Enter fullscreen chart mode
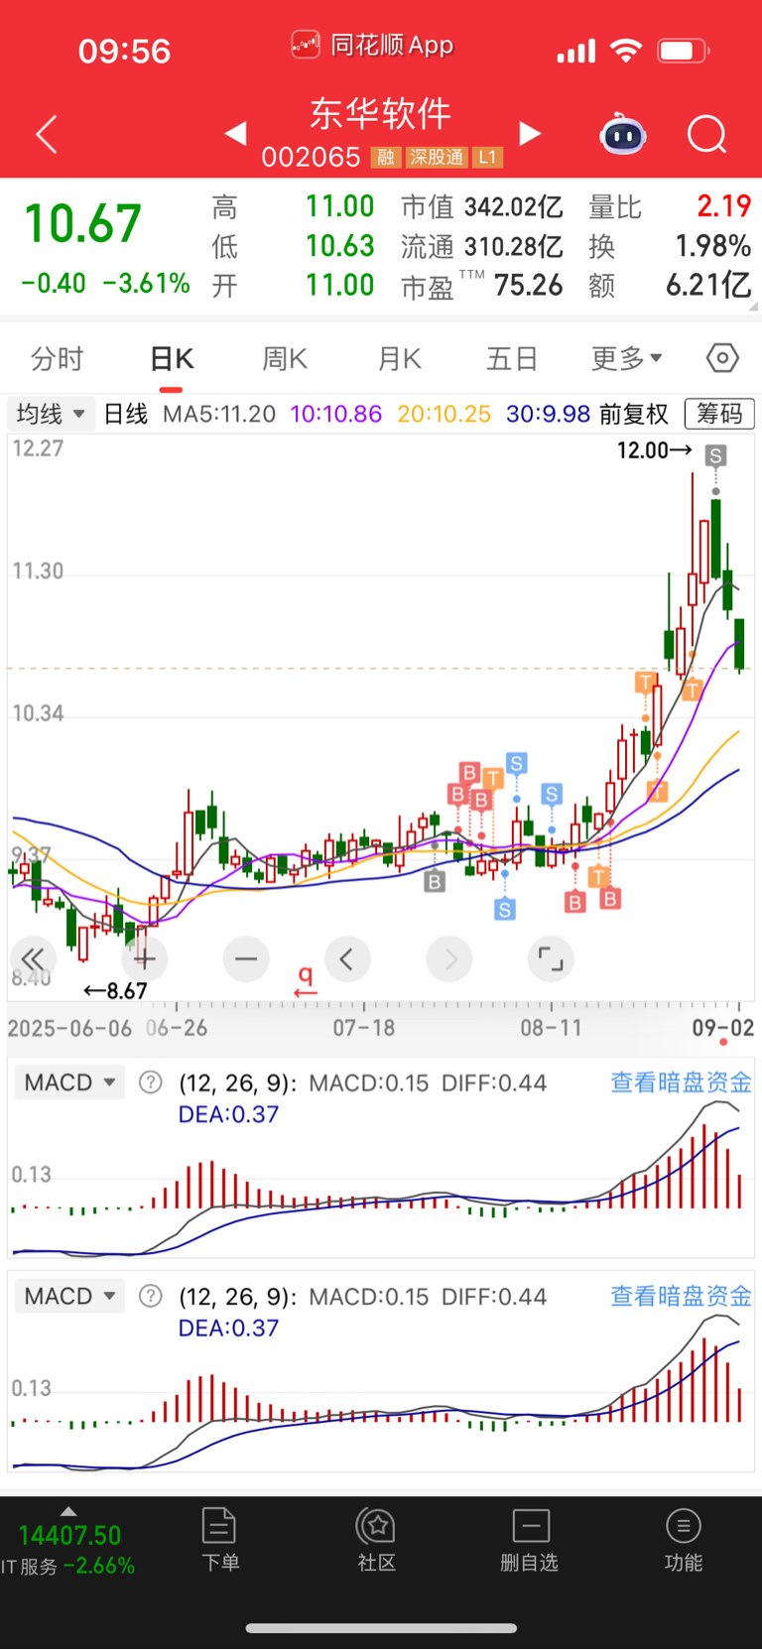Screen dimensions: 762x1650 [x=551, y=958]
